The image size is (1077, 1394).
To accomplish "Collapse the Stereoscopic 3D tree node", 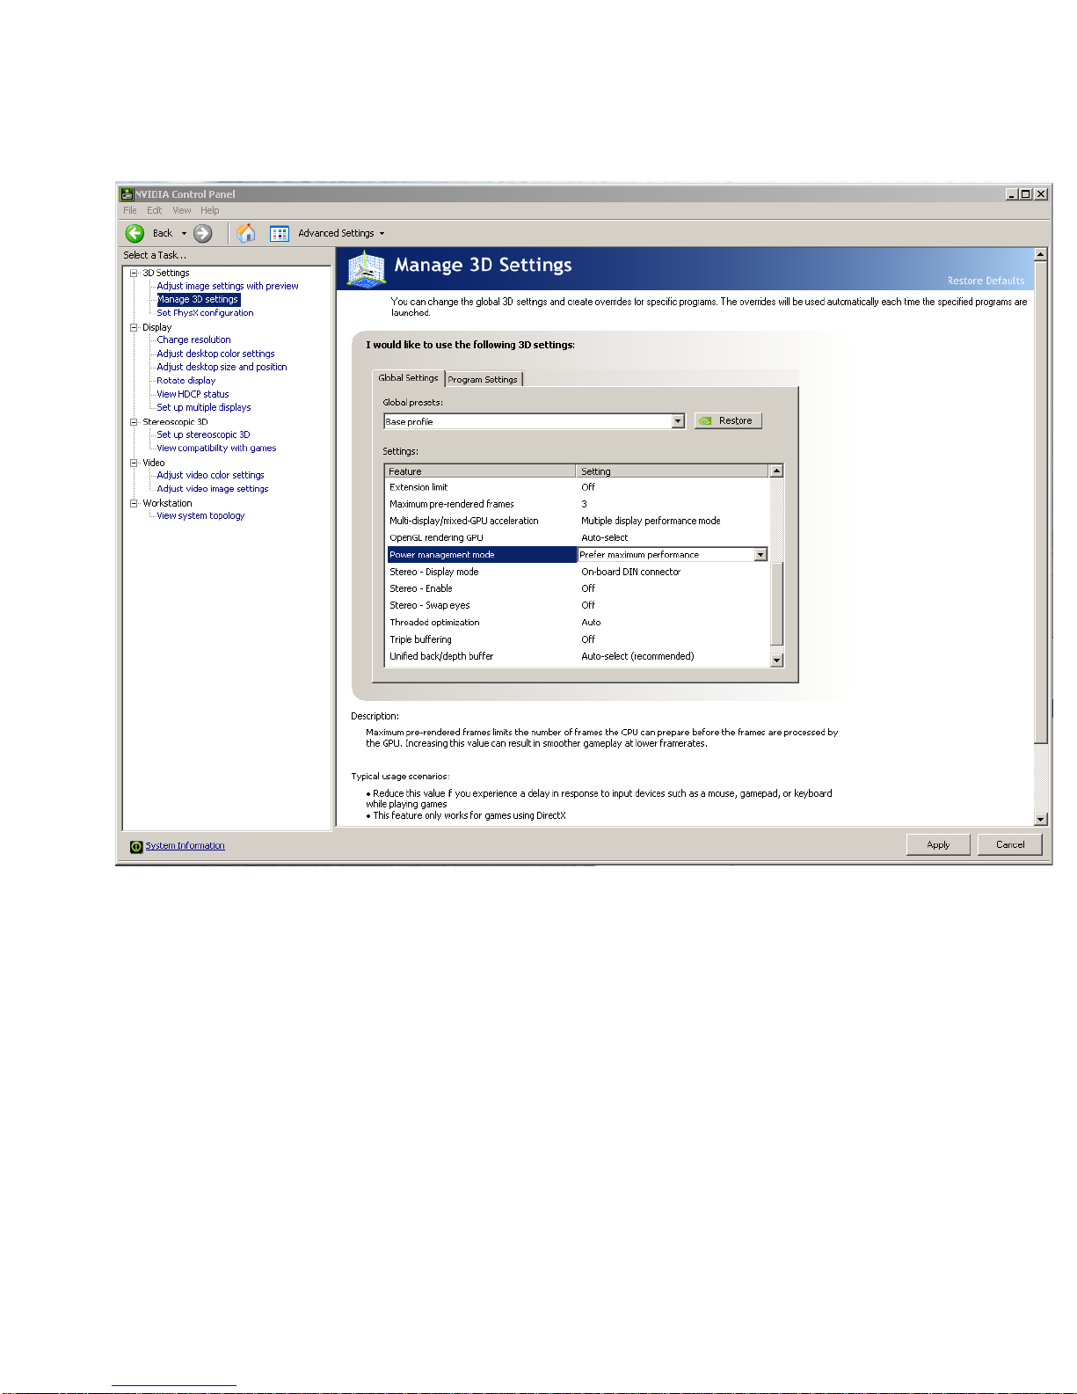I will (x=135, y=421).
